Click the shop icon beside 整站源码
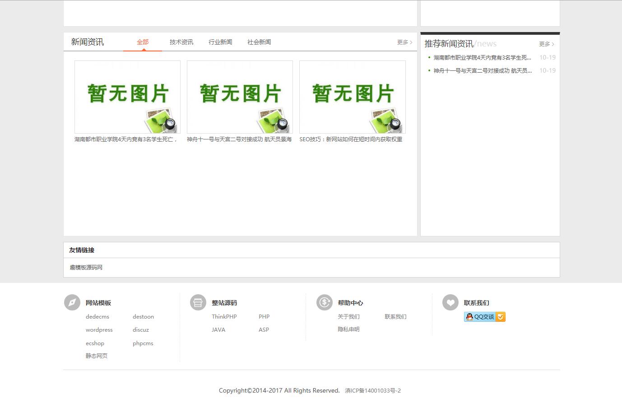622x412 pixels. coord(198,302)
